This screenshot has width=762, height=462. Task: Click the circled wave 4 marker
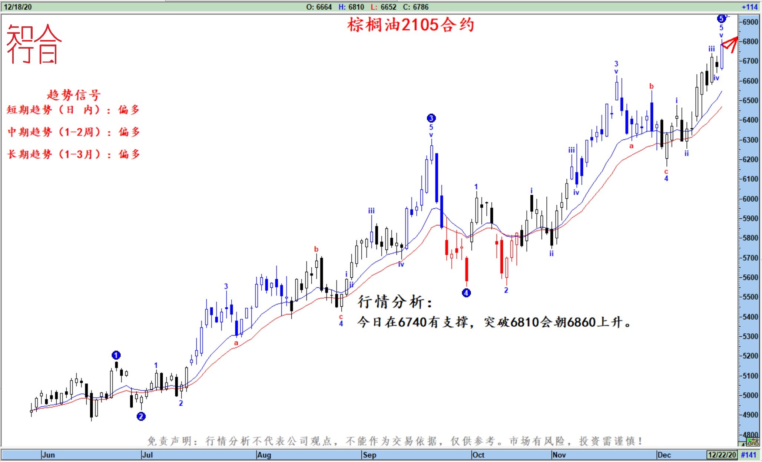tap(466, 293)
